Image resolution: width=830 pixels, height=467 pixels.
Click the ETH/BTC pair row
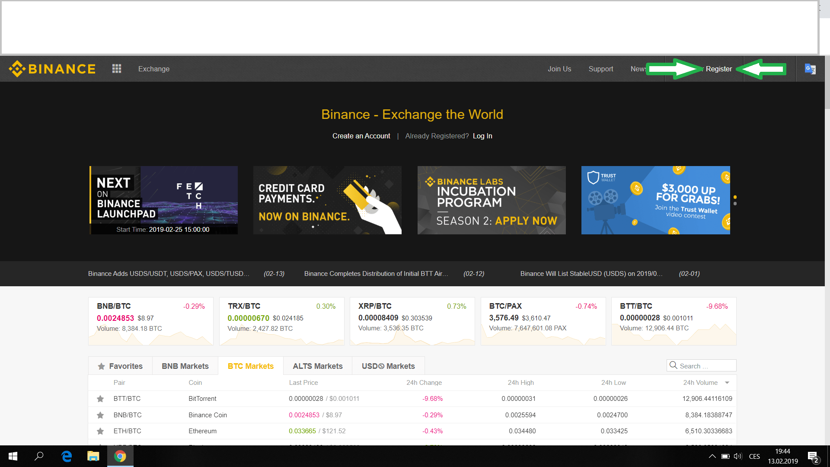(x=412, y=431)
